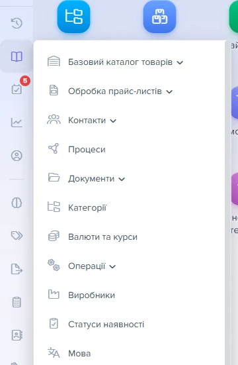
Task: Go to Виробники
Action: coord(91,295)
